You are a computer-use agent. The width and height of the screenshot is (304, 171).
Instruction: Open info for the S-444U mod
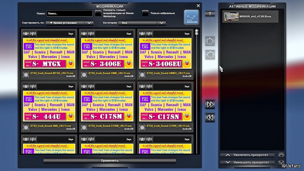[x=33, y=87]
